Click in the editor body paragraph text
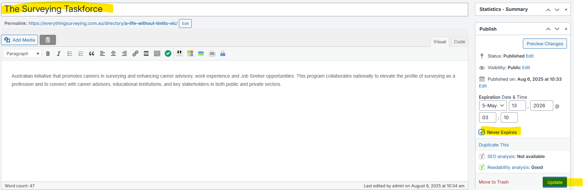The height and width of the screenshot is (190, 583). click(x=233, y=80)
